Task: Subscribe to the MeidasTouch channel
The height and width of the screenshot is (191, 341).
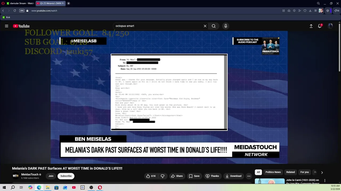Action: pyautogui.click(x=66, y=176)
